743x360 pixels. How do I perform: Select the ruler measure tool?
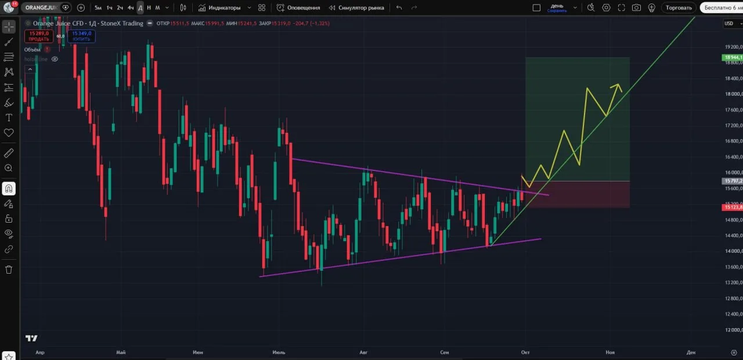point(9,153)
